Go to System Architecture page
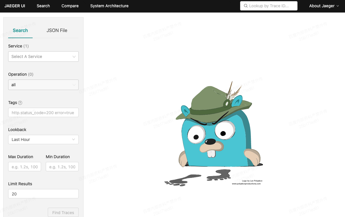 pyautogui.click(x=109, y=6)
